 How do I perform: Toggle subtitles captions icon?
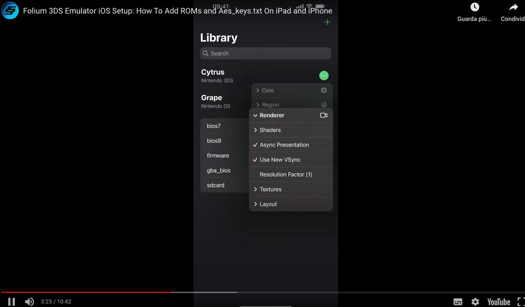coord(458,302)
